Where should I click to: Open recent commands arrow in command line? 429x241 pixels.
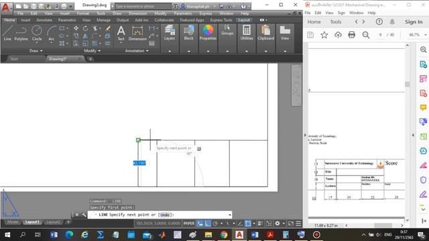[229, 215]
